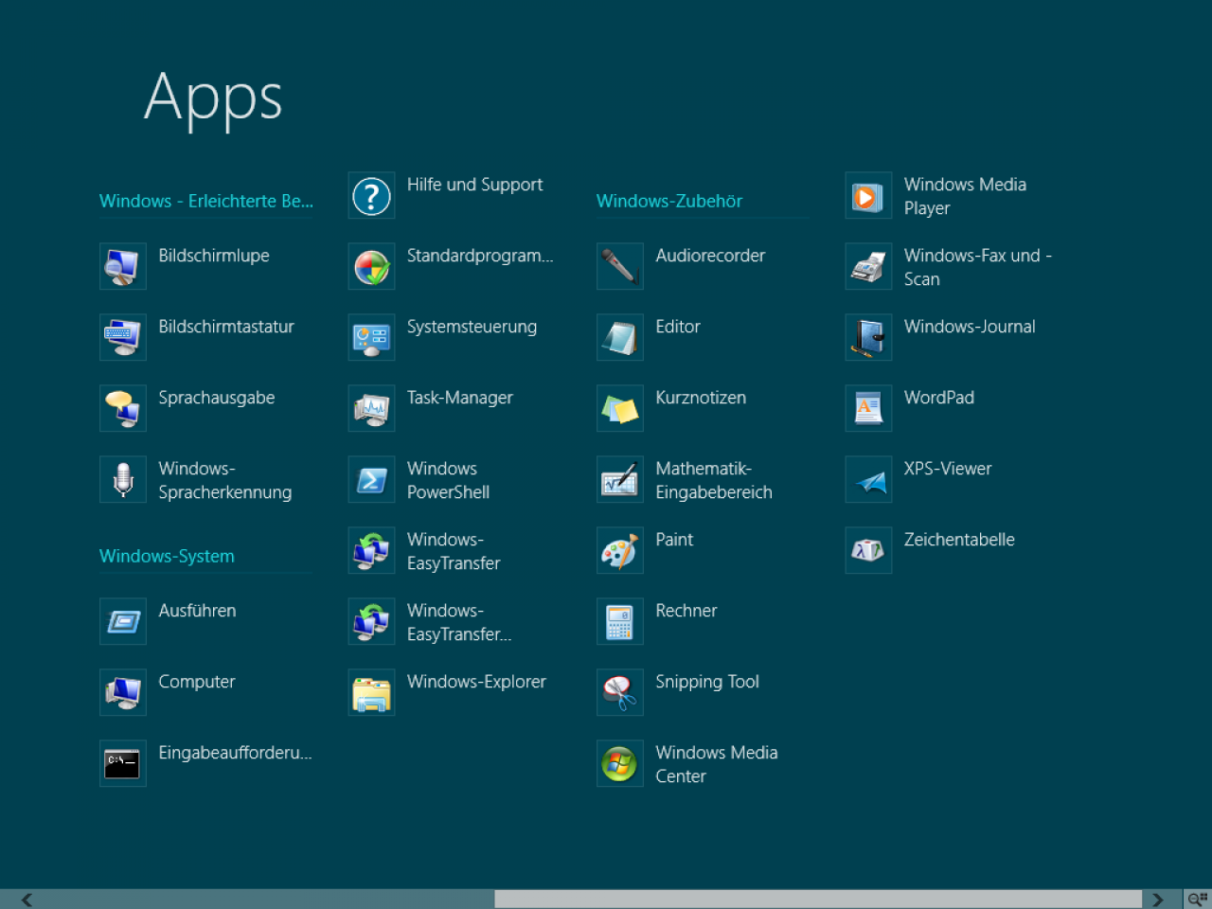Click the Eingabeaufforderu... label text
The image size is (1212, 909).
coord(235,753)
